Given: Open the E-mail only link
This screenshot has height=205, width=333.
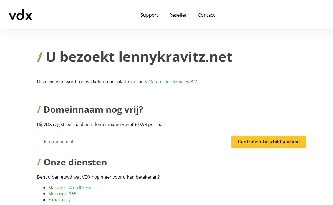Looking at the screenshot, I should point(59,200).
